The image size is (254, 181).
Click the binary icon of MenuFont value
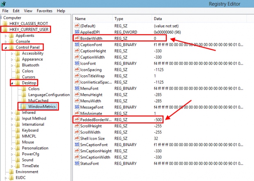(77, 88)
